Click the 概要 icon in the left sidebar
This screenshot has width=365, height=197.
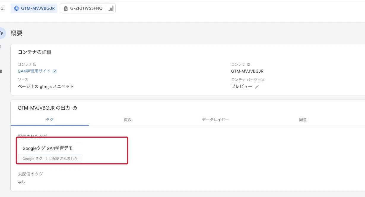coord(1,33)
